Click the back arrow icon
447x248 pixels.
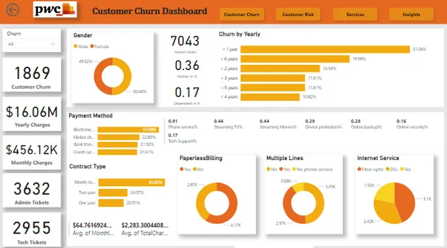tap(12, 10)
